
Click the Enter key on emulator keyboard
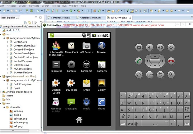(187, 116)
